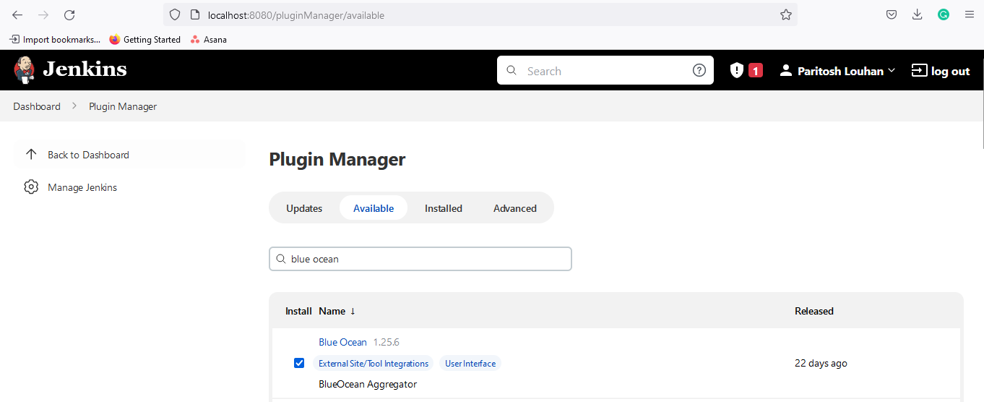The image size is (984, 402).
Task: Click the log out link
Action: [941, 71]
